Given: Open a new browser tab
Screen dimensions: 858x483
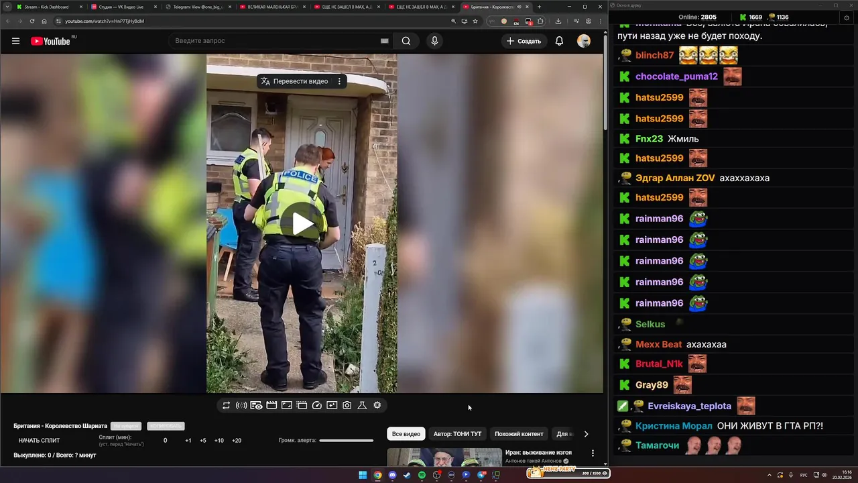Looking at the screenshot, I should point(539,7).
